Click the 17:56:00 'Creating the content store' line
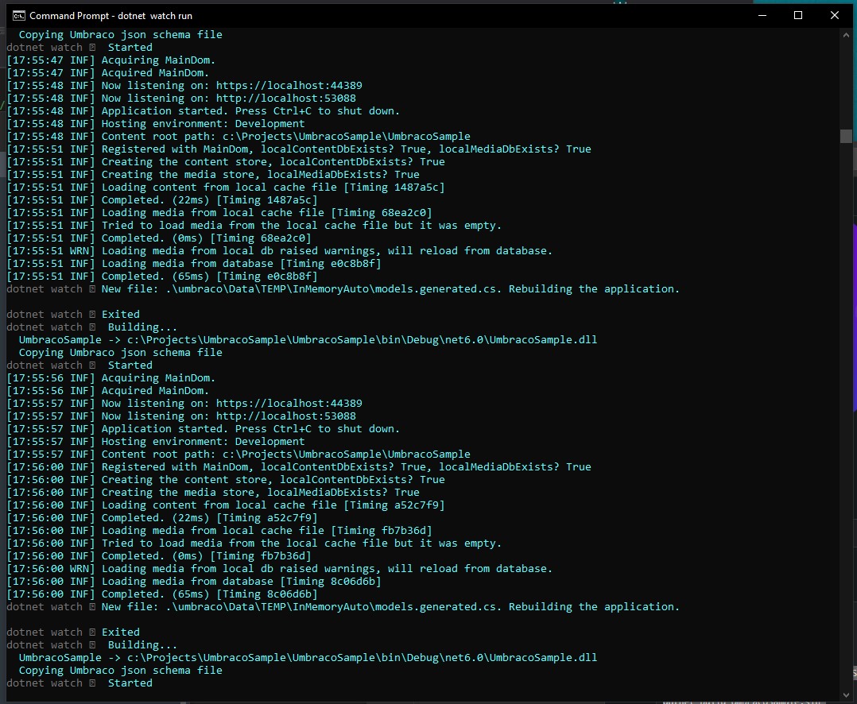 pyautogui.click(x=226, y=479)
